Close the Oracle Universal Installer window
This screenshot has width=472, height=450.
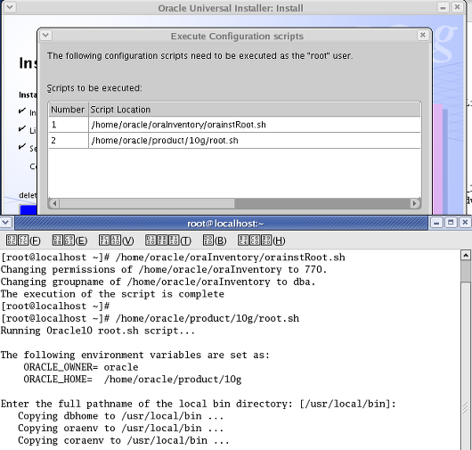click(457, 7)
